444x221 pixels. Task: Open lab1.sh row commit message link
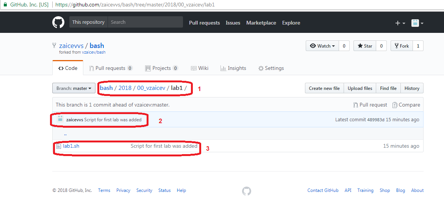(164, 146)
